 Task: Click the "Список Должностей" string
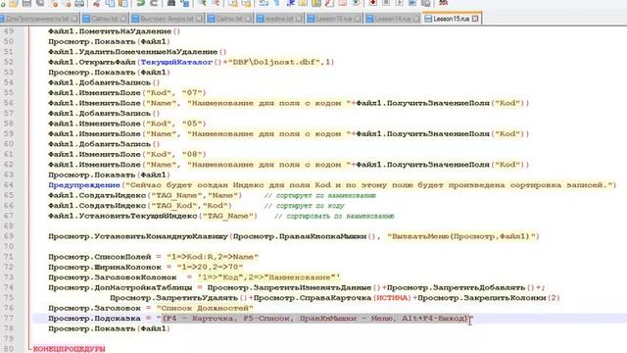click(x=205, y=308)
